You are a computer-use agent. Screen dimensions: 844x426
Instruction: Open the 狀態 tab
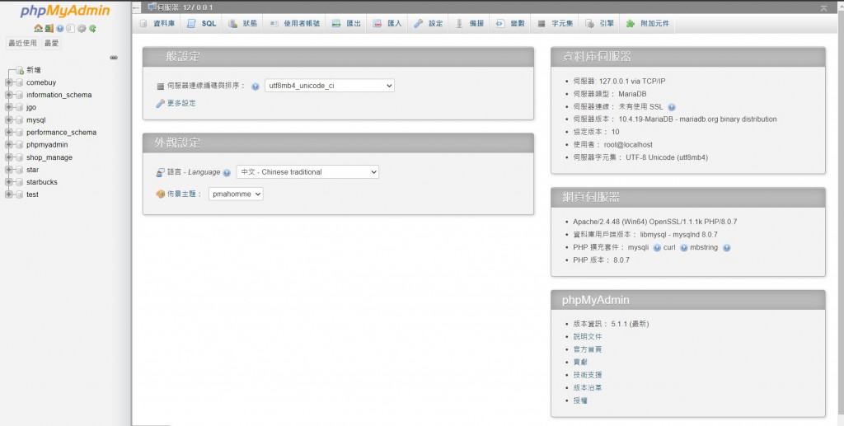click(x=243, y=24)
